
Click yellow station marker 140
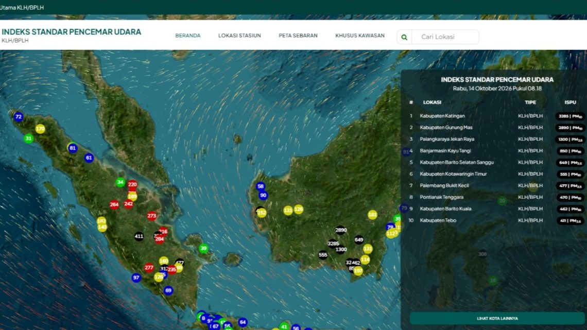pos(102,227)
